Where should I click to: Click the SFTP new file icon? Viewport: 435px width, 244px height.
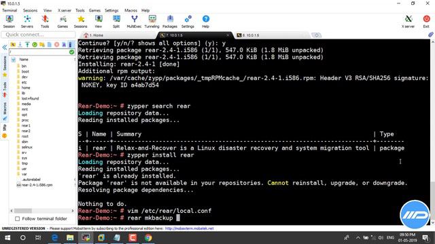pos(50,45)
